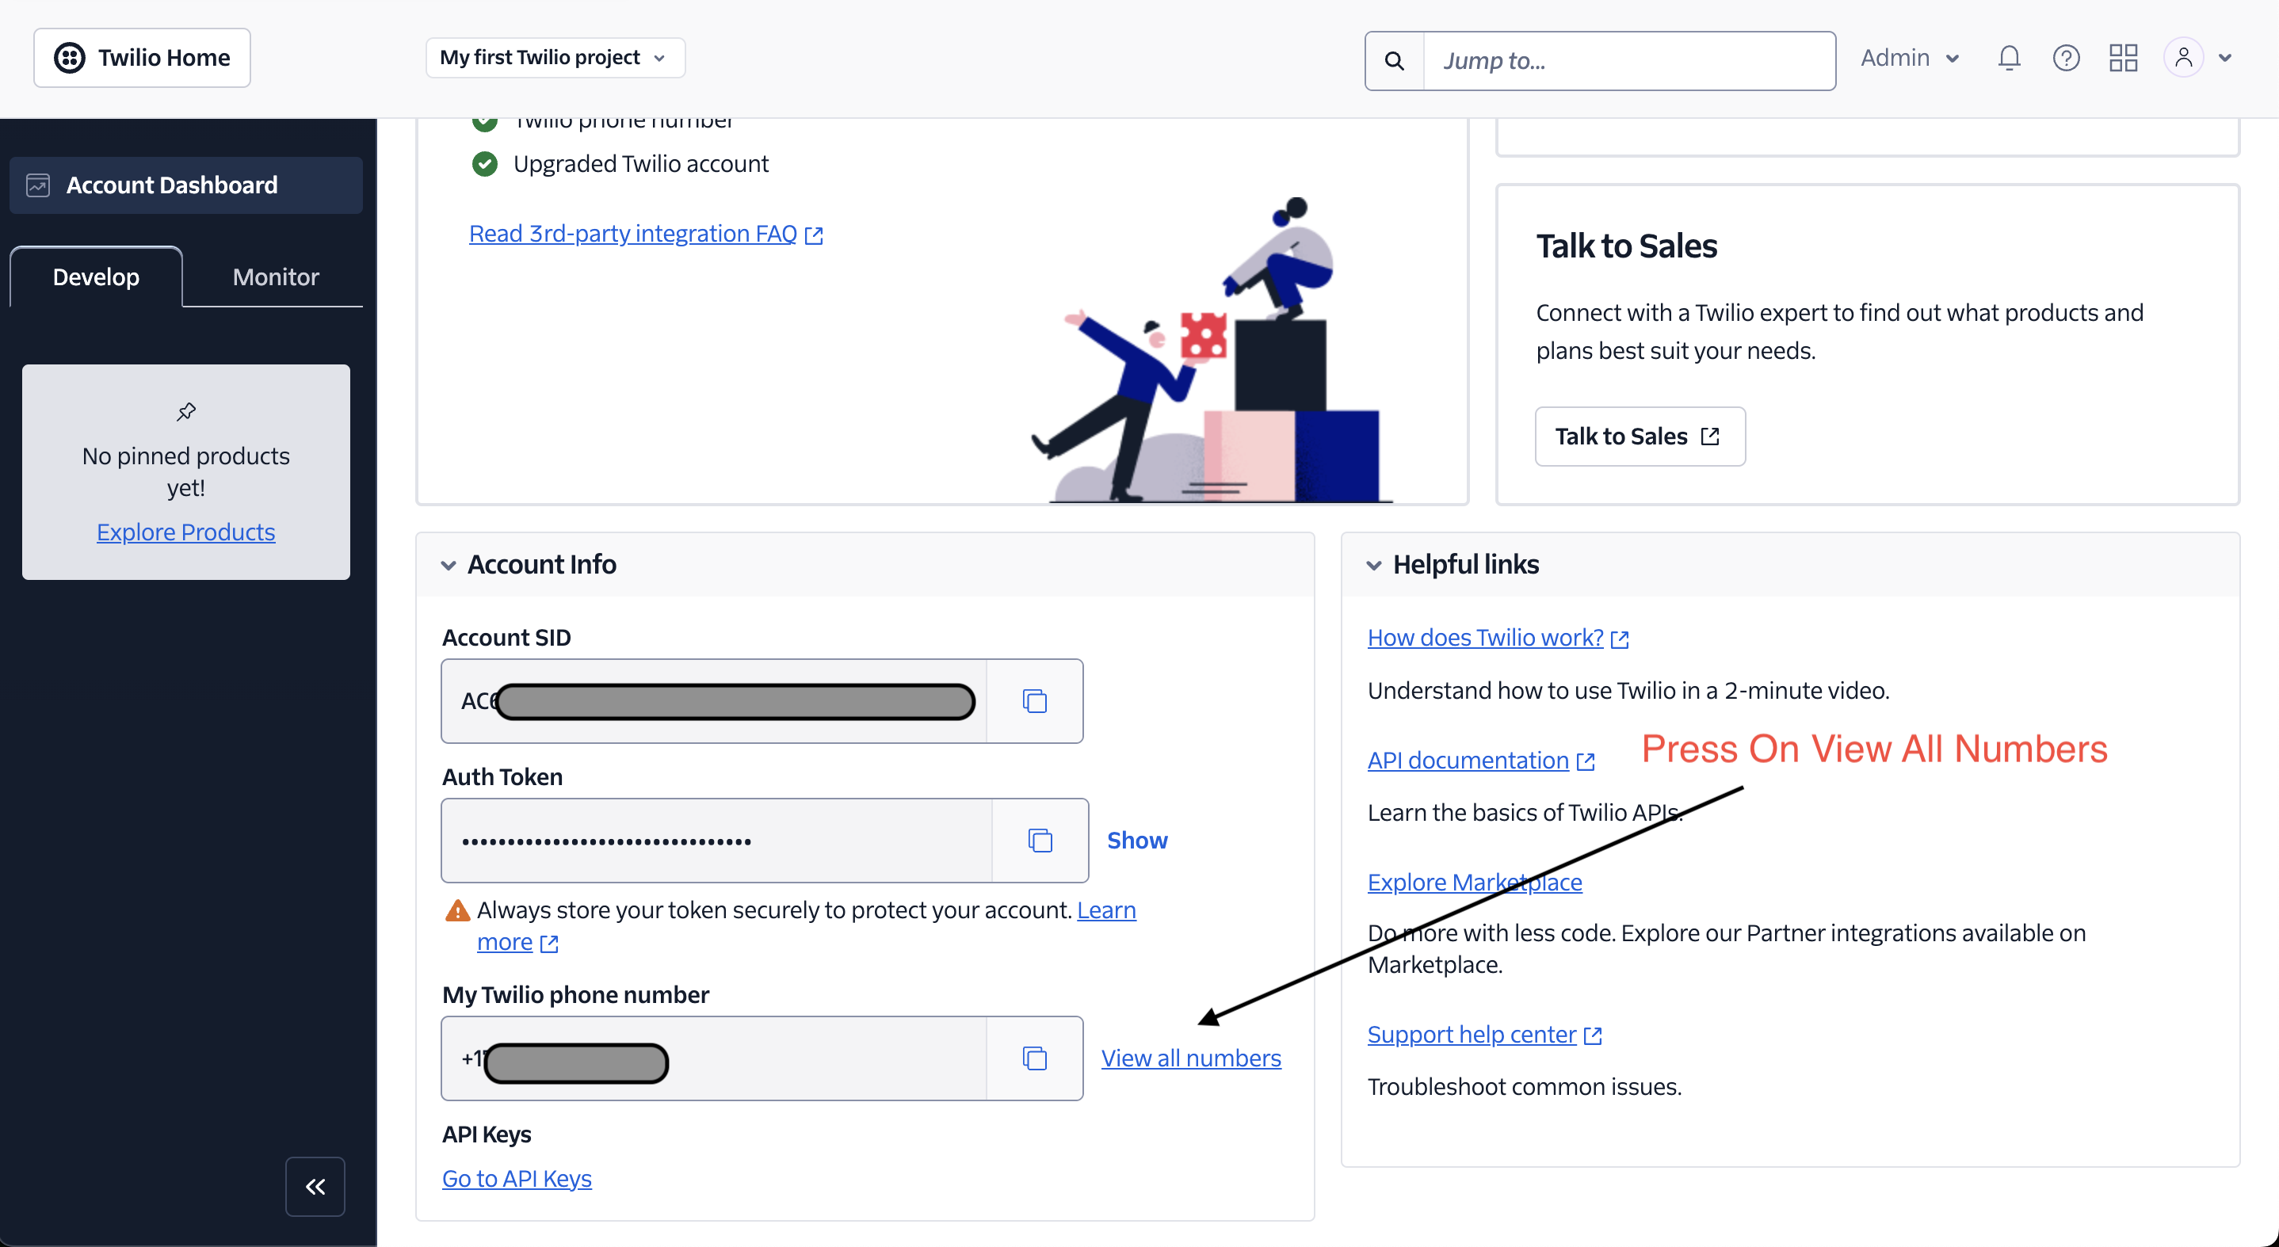Open the notifications bell

tap(2009, 59)
